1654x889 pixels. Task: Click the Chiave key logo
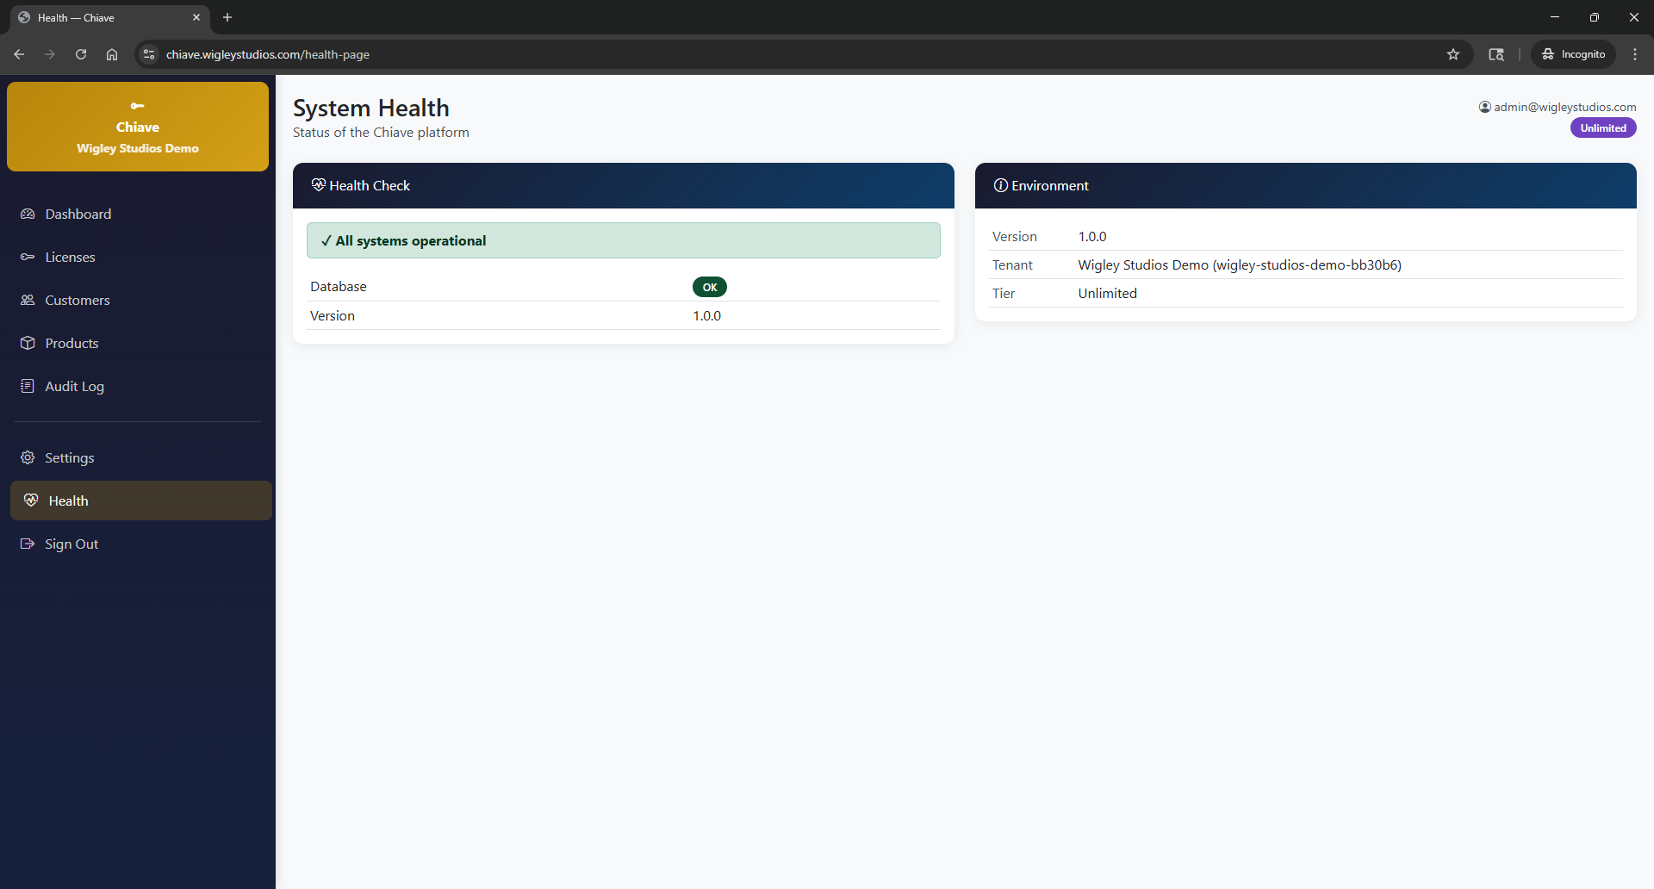(138, 106)
